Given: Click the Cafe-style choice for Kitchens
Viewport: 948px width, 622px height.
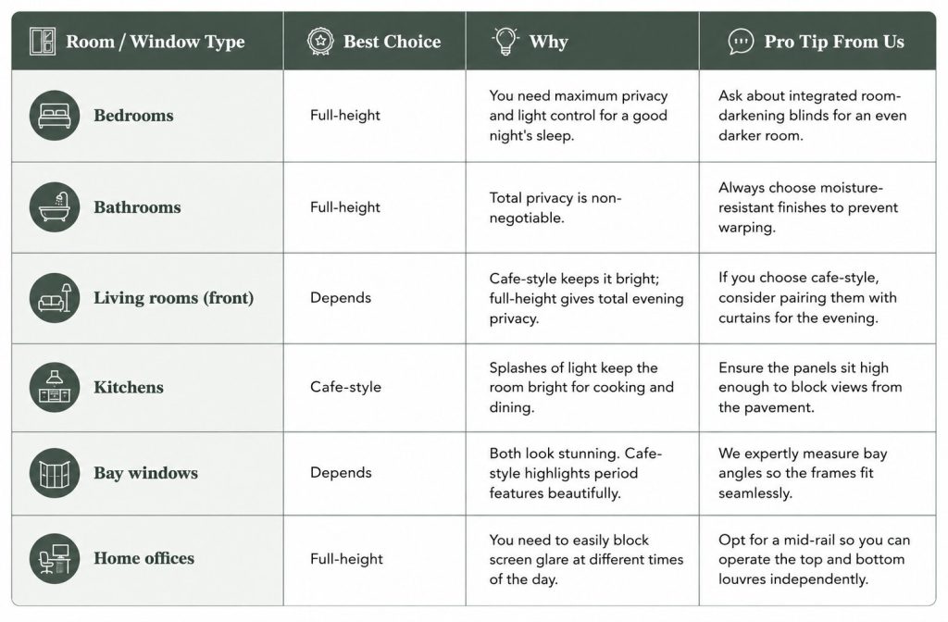Looking at the screenshot, I should (x=346, y=387).
